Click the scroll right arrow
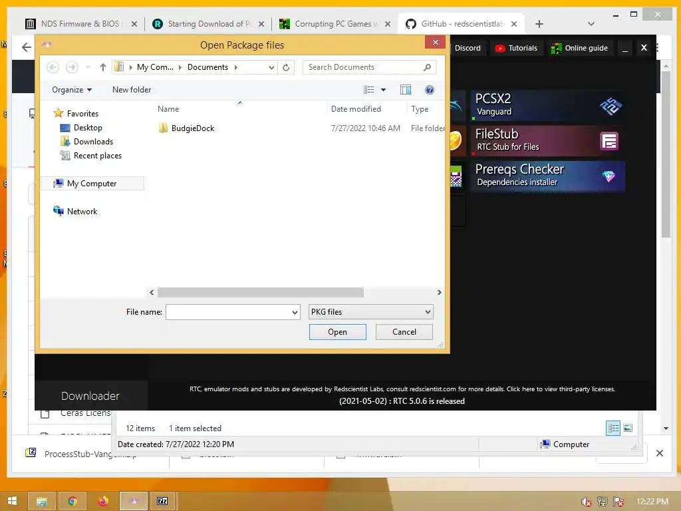Viewport: 681px width, 511px height. pyautogui.click(x=439, y=293)
